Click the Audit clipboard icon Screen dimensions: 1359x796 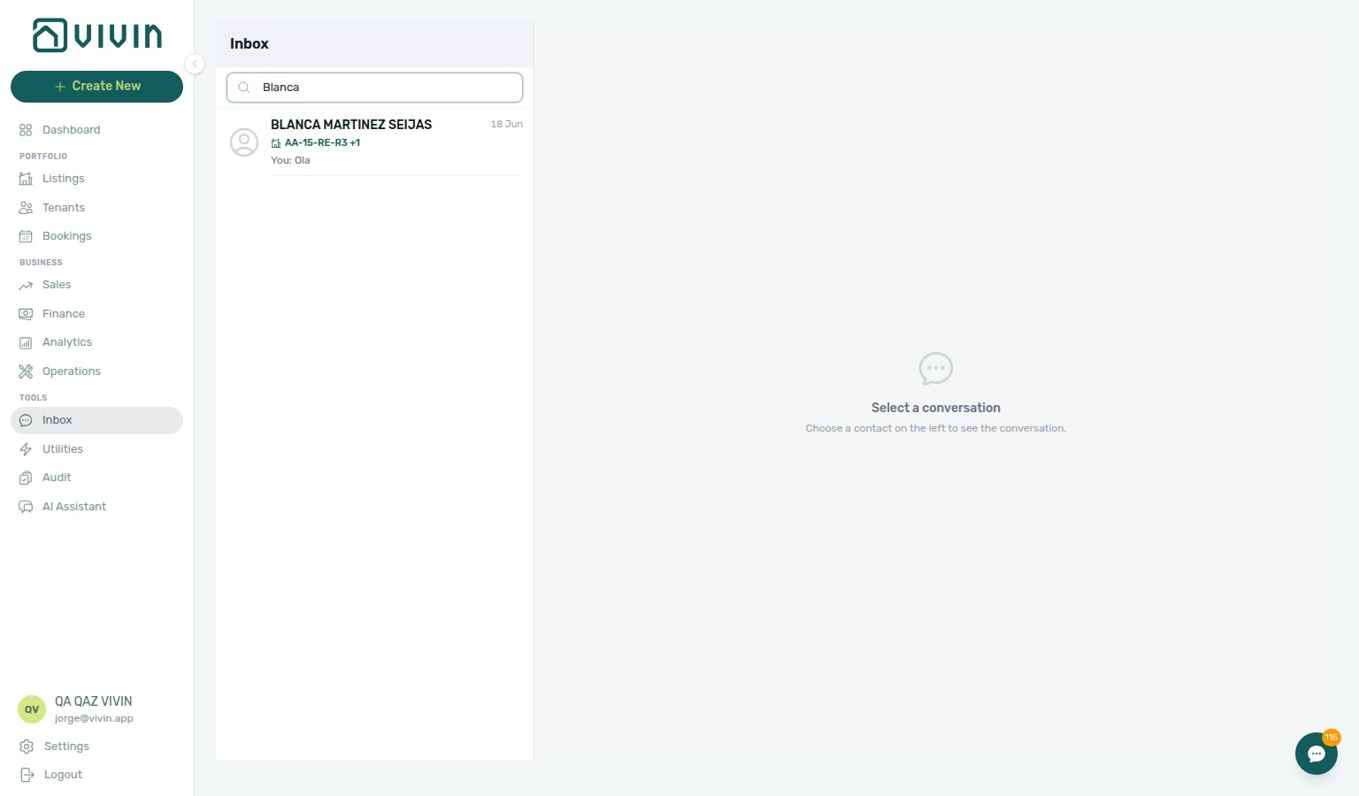[26, 478]
